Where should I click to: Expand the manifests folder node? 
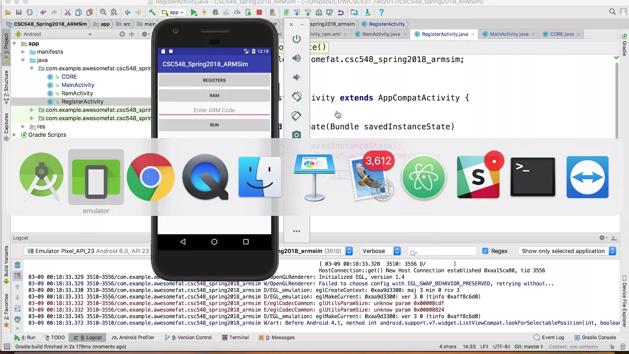tap(23, 52)
